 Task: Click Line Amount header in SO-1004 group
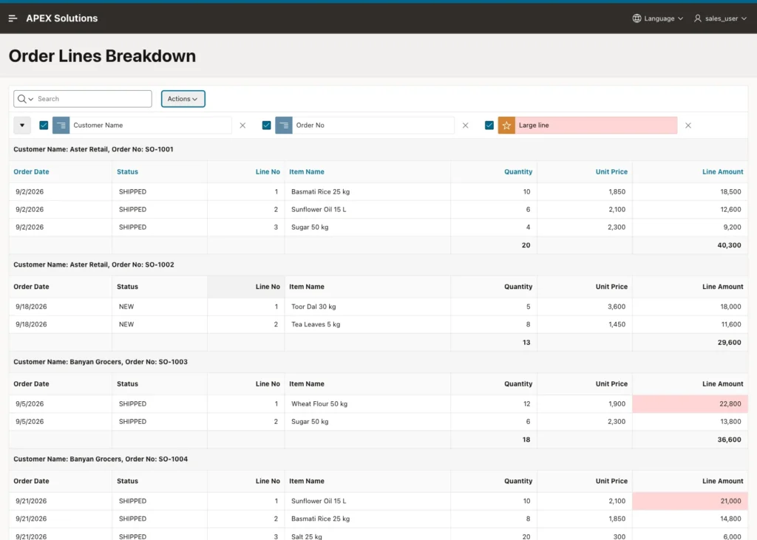pos(723,481)
